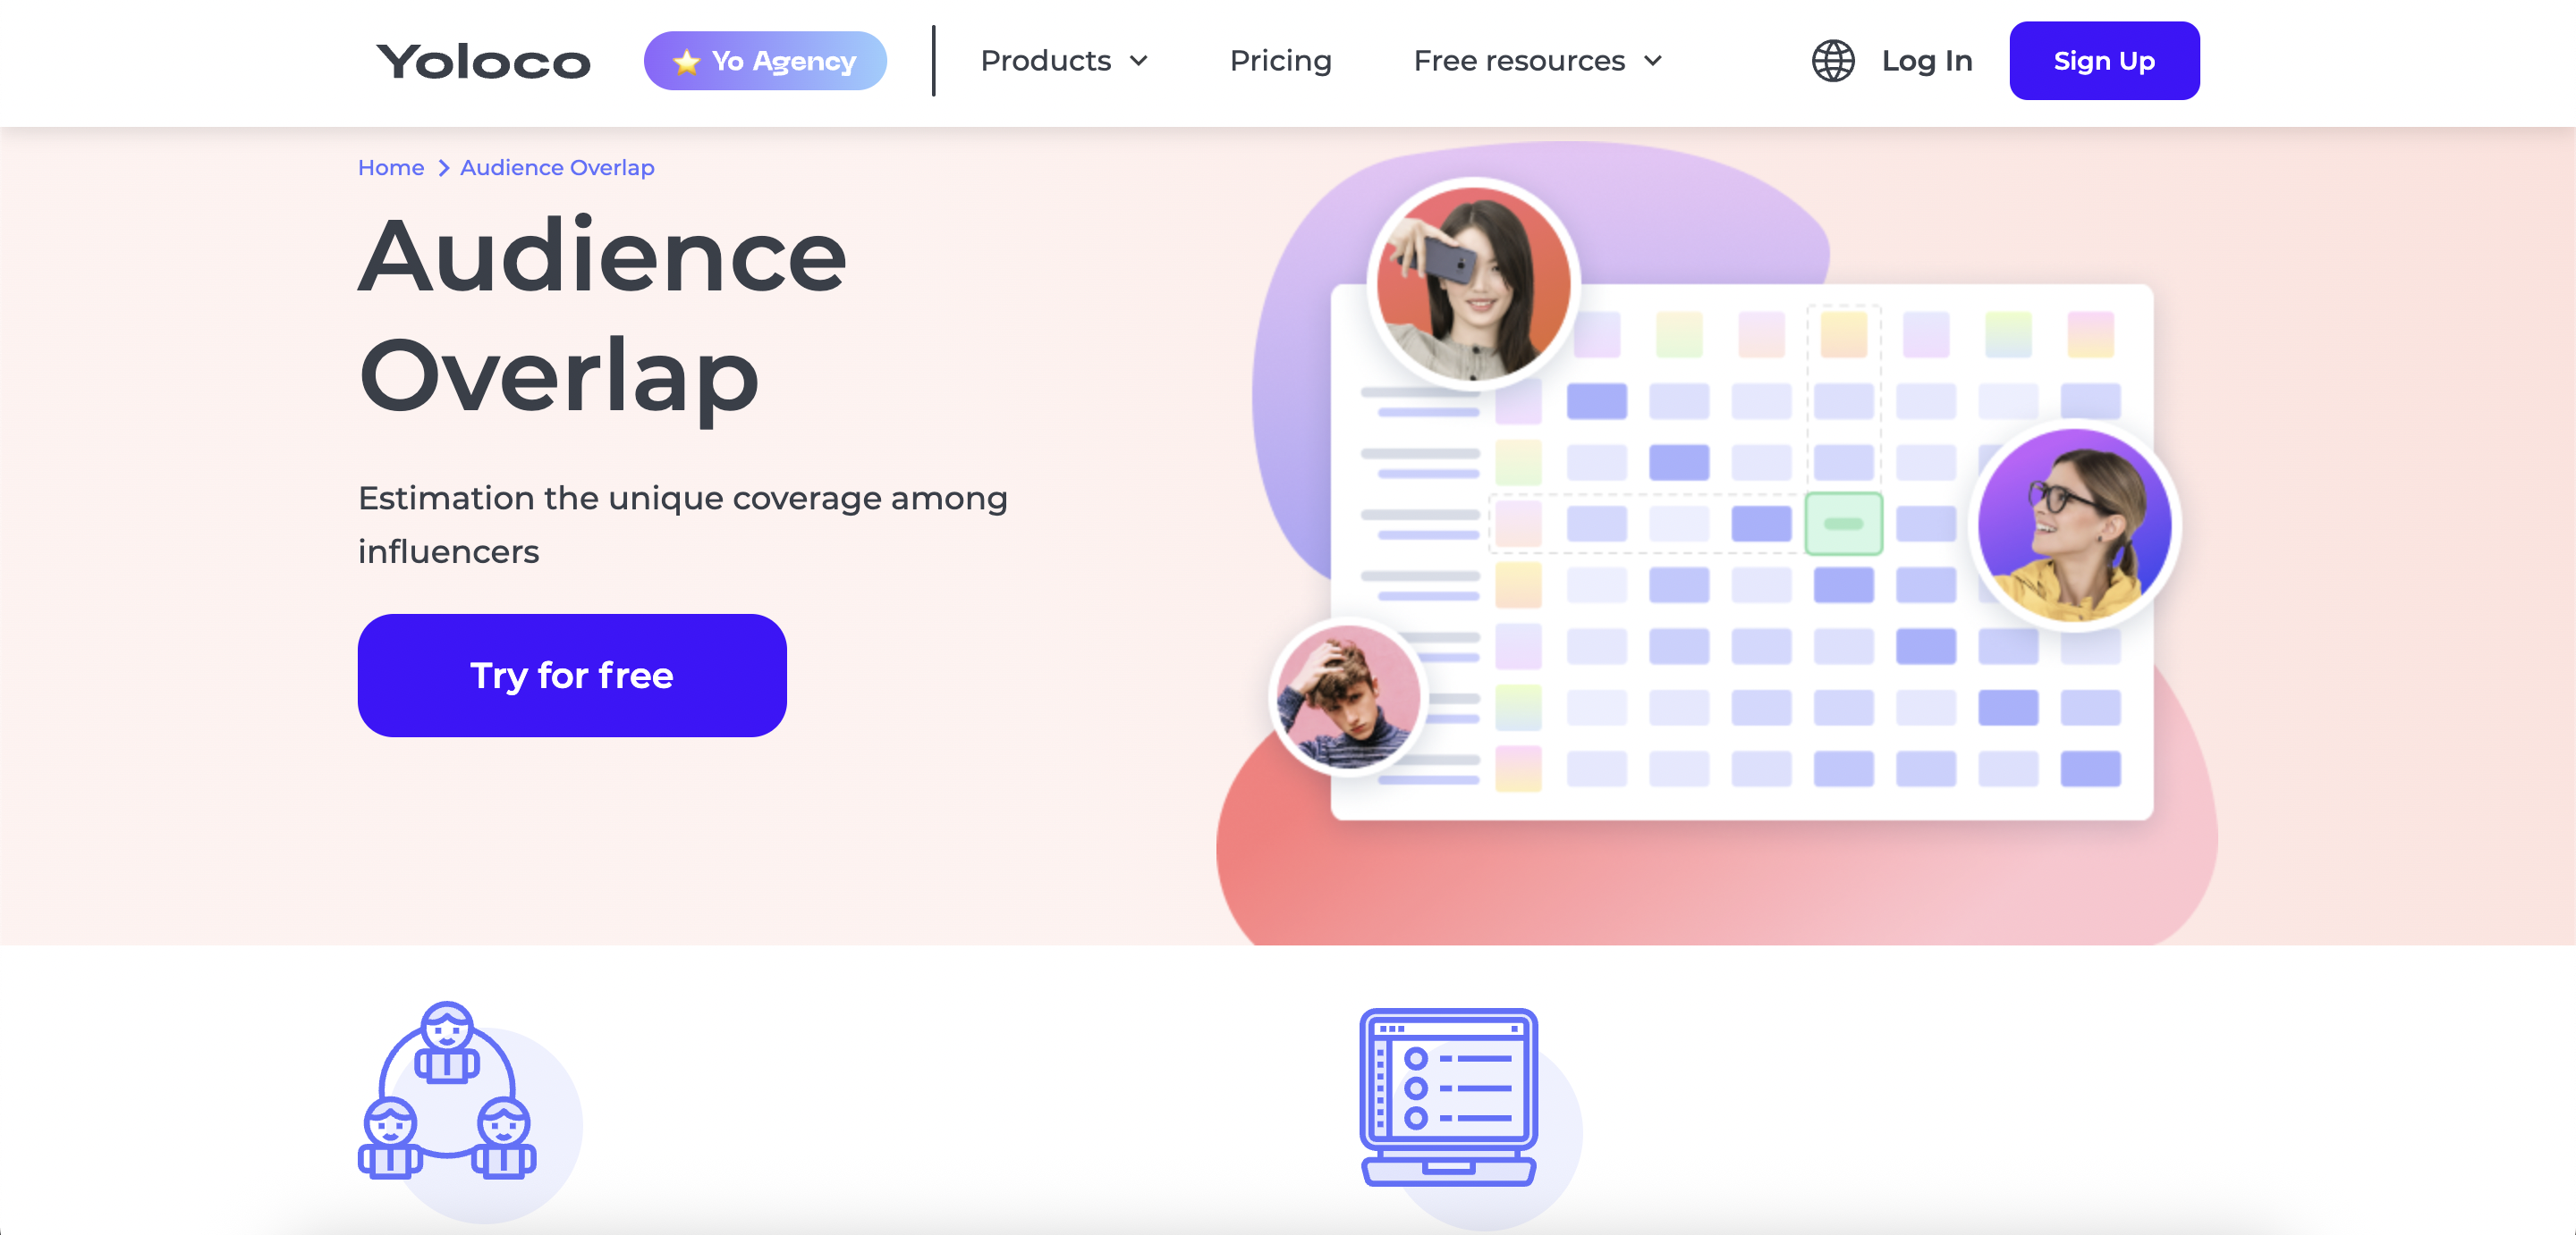Click the Audience Overlap breadcrumb link
The height and width of the screenshot is (1235, 2576).
pos(557,168)
